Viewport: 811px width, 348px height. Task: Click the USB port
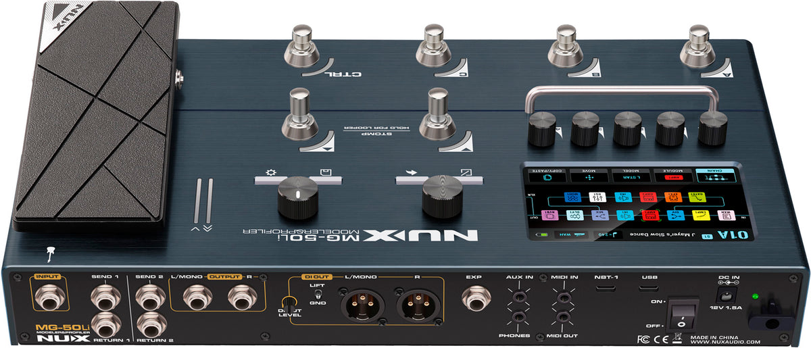pos(648,289)
